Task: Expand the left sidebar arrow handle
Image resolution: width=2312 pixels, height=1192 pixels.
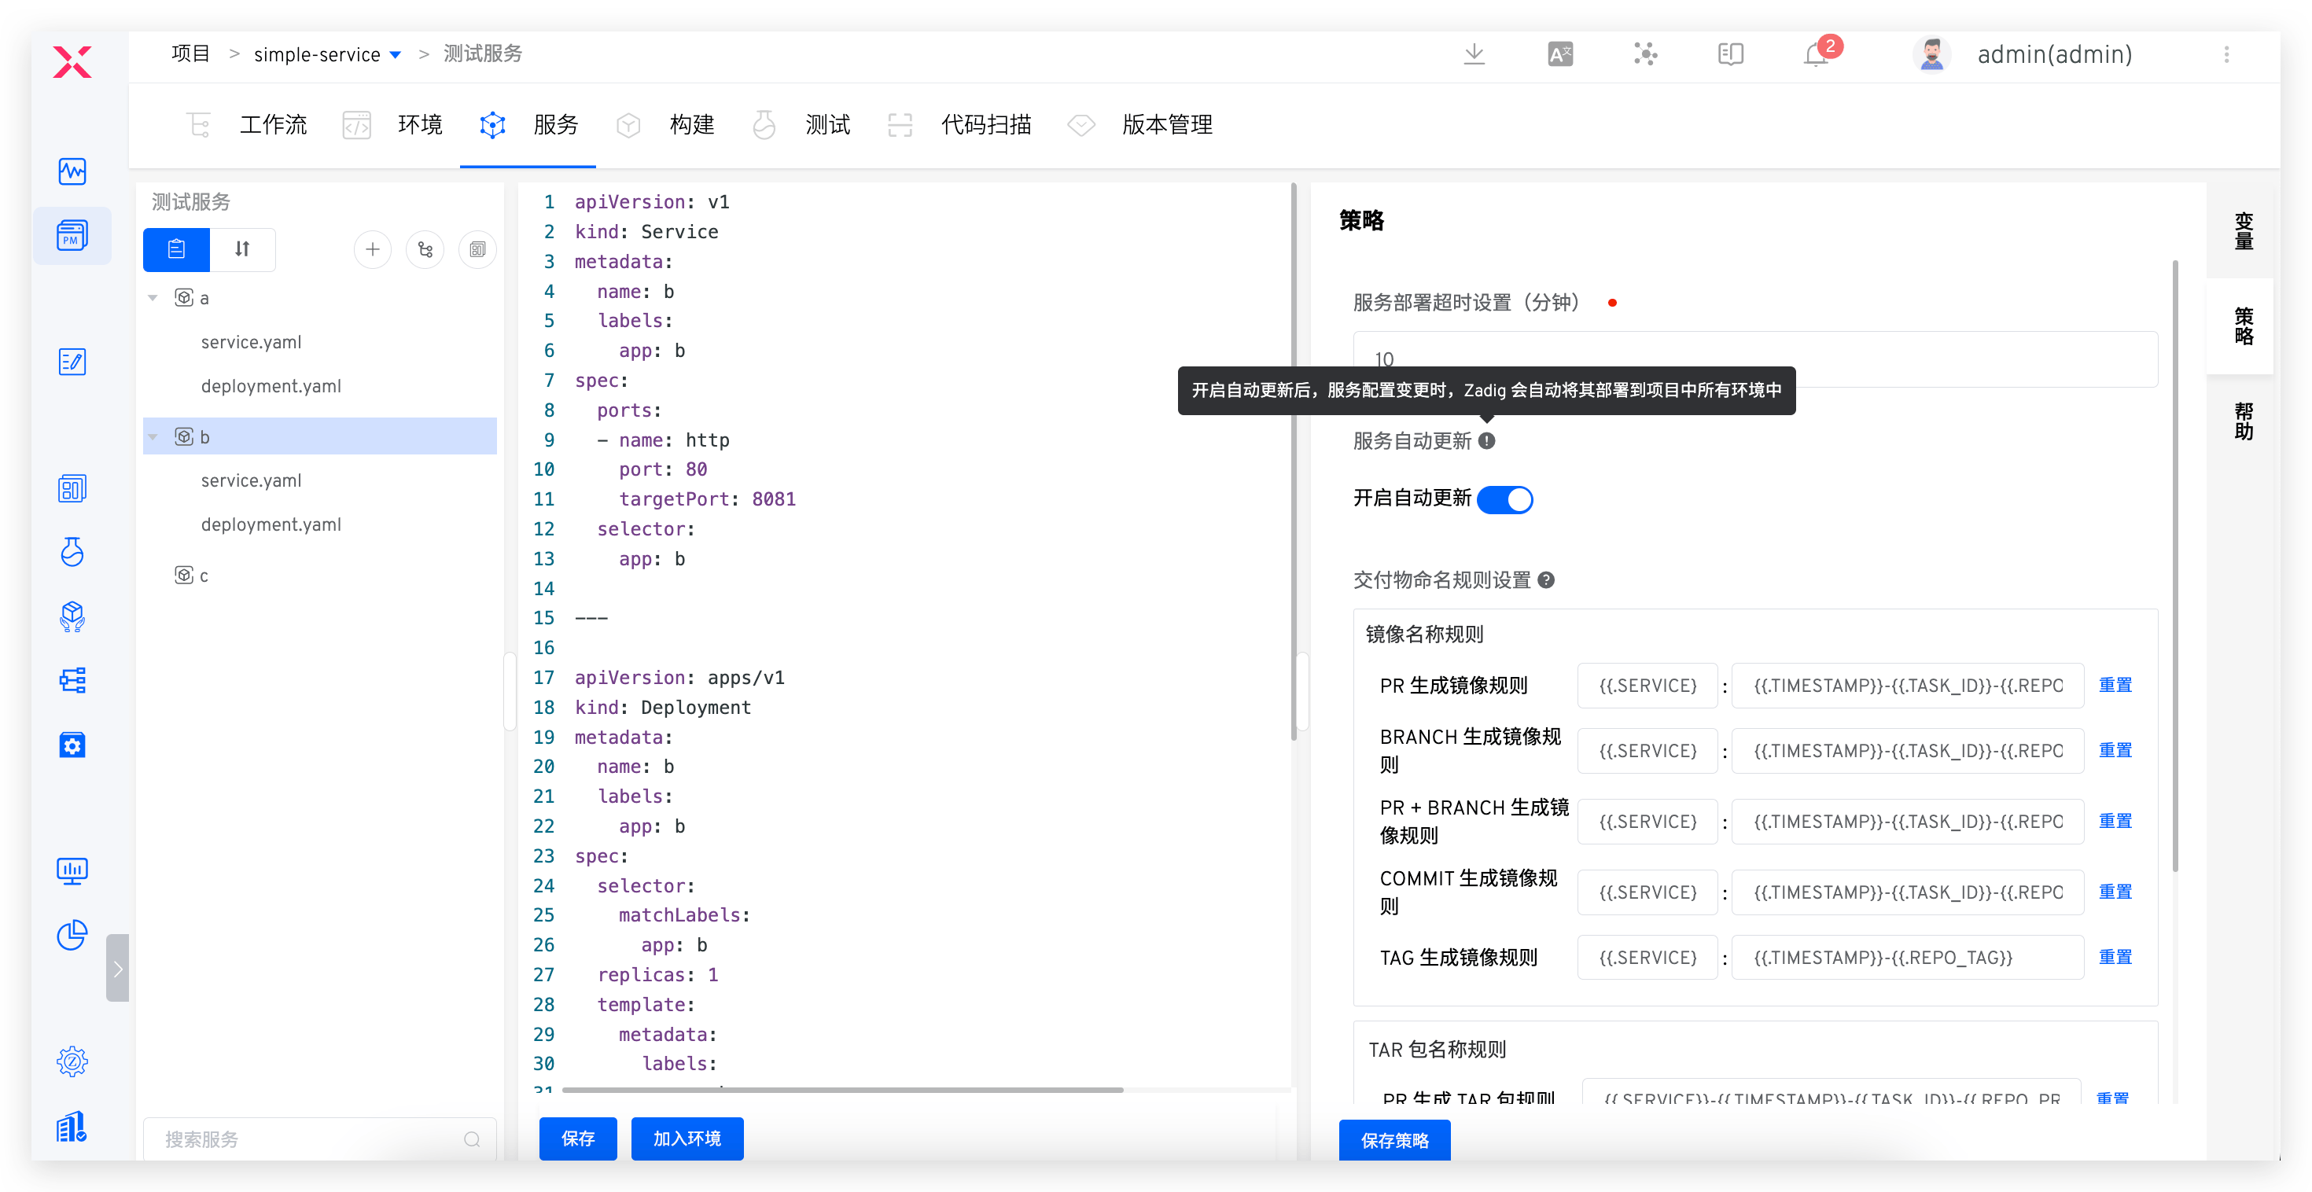Action: [118, 968]
